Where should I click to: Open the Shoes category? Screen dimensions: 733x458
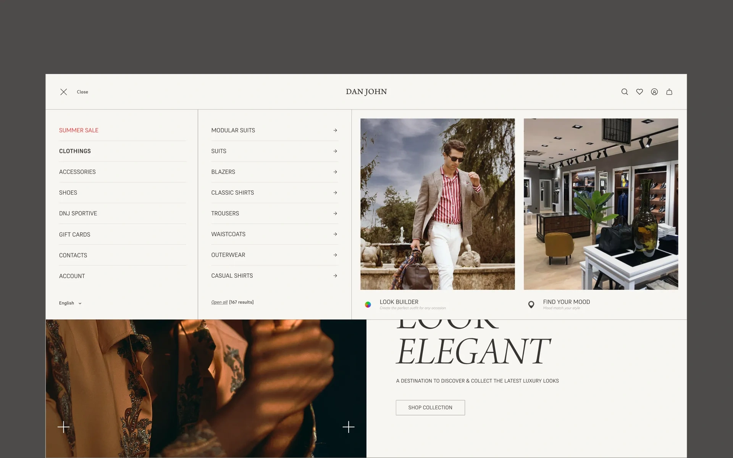click(68, 193)
